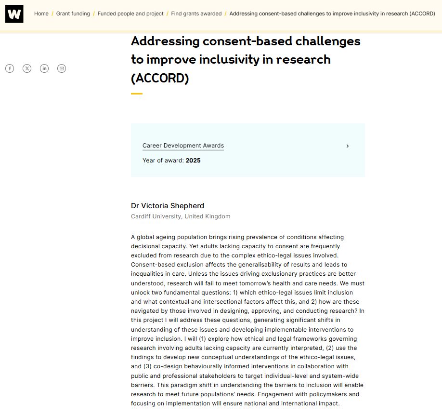Share the page using the email envelope icon
The height and width of the screenshot is (416, 442).
[x=62, y=68]
